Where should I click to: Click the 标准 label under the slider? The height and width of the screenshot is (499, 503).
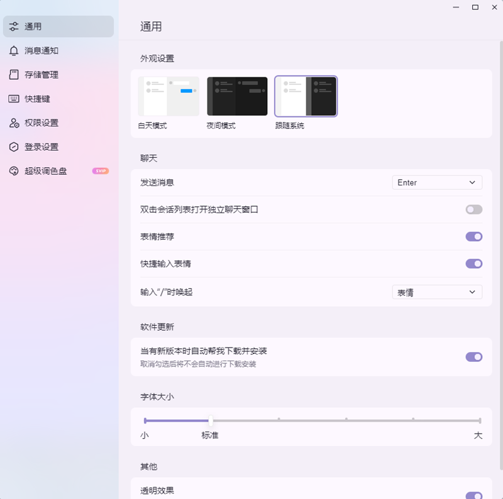[x=210, y=435]
